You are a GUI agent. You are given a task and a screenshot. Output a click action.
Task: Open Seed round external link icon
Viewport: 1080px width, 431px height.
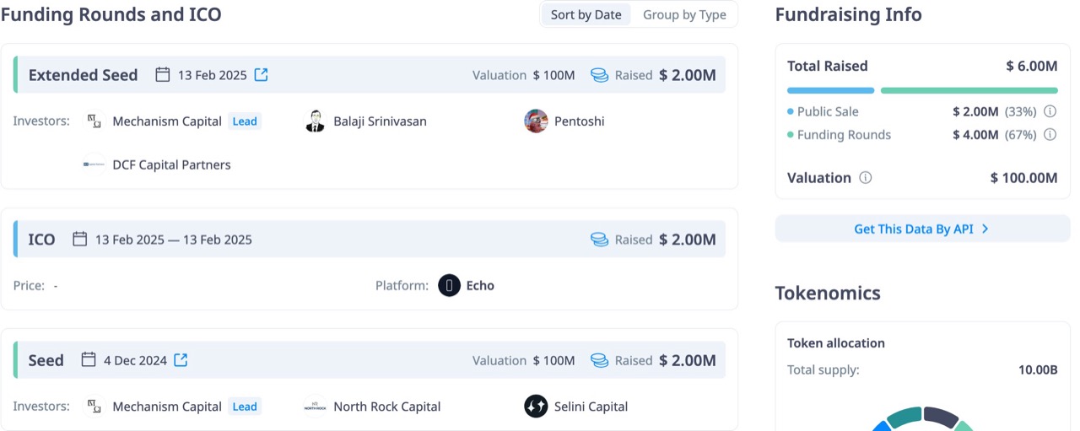pyautogui.click(x=181, y=360)
